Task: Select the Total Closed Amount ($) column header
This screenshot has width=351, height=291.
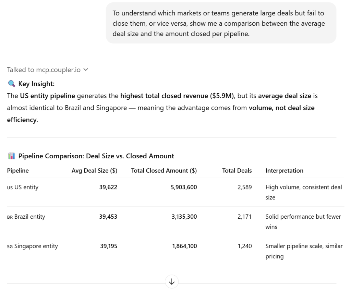Action: 164,171
